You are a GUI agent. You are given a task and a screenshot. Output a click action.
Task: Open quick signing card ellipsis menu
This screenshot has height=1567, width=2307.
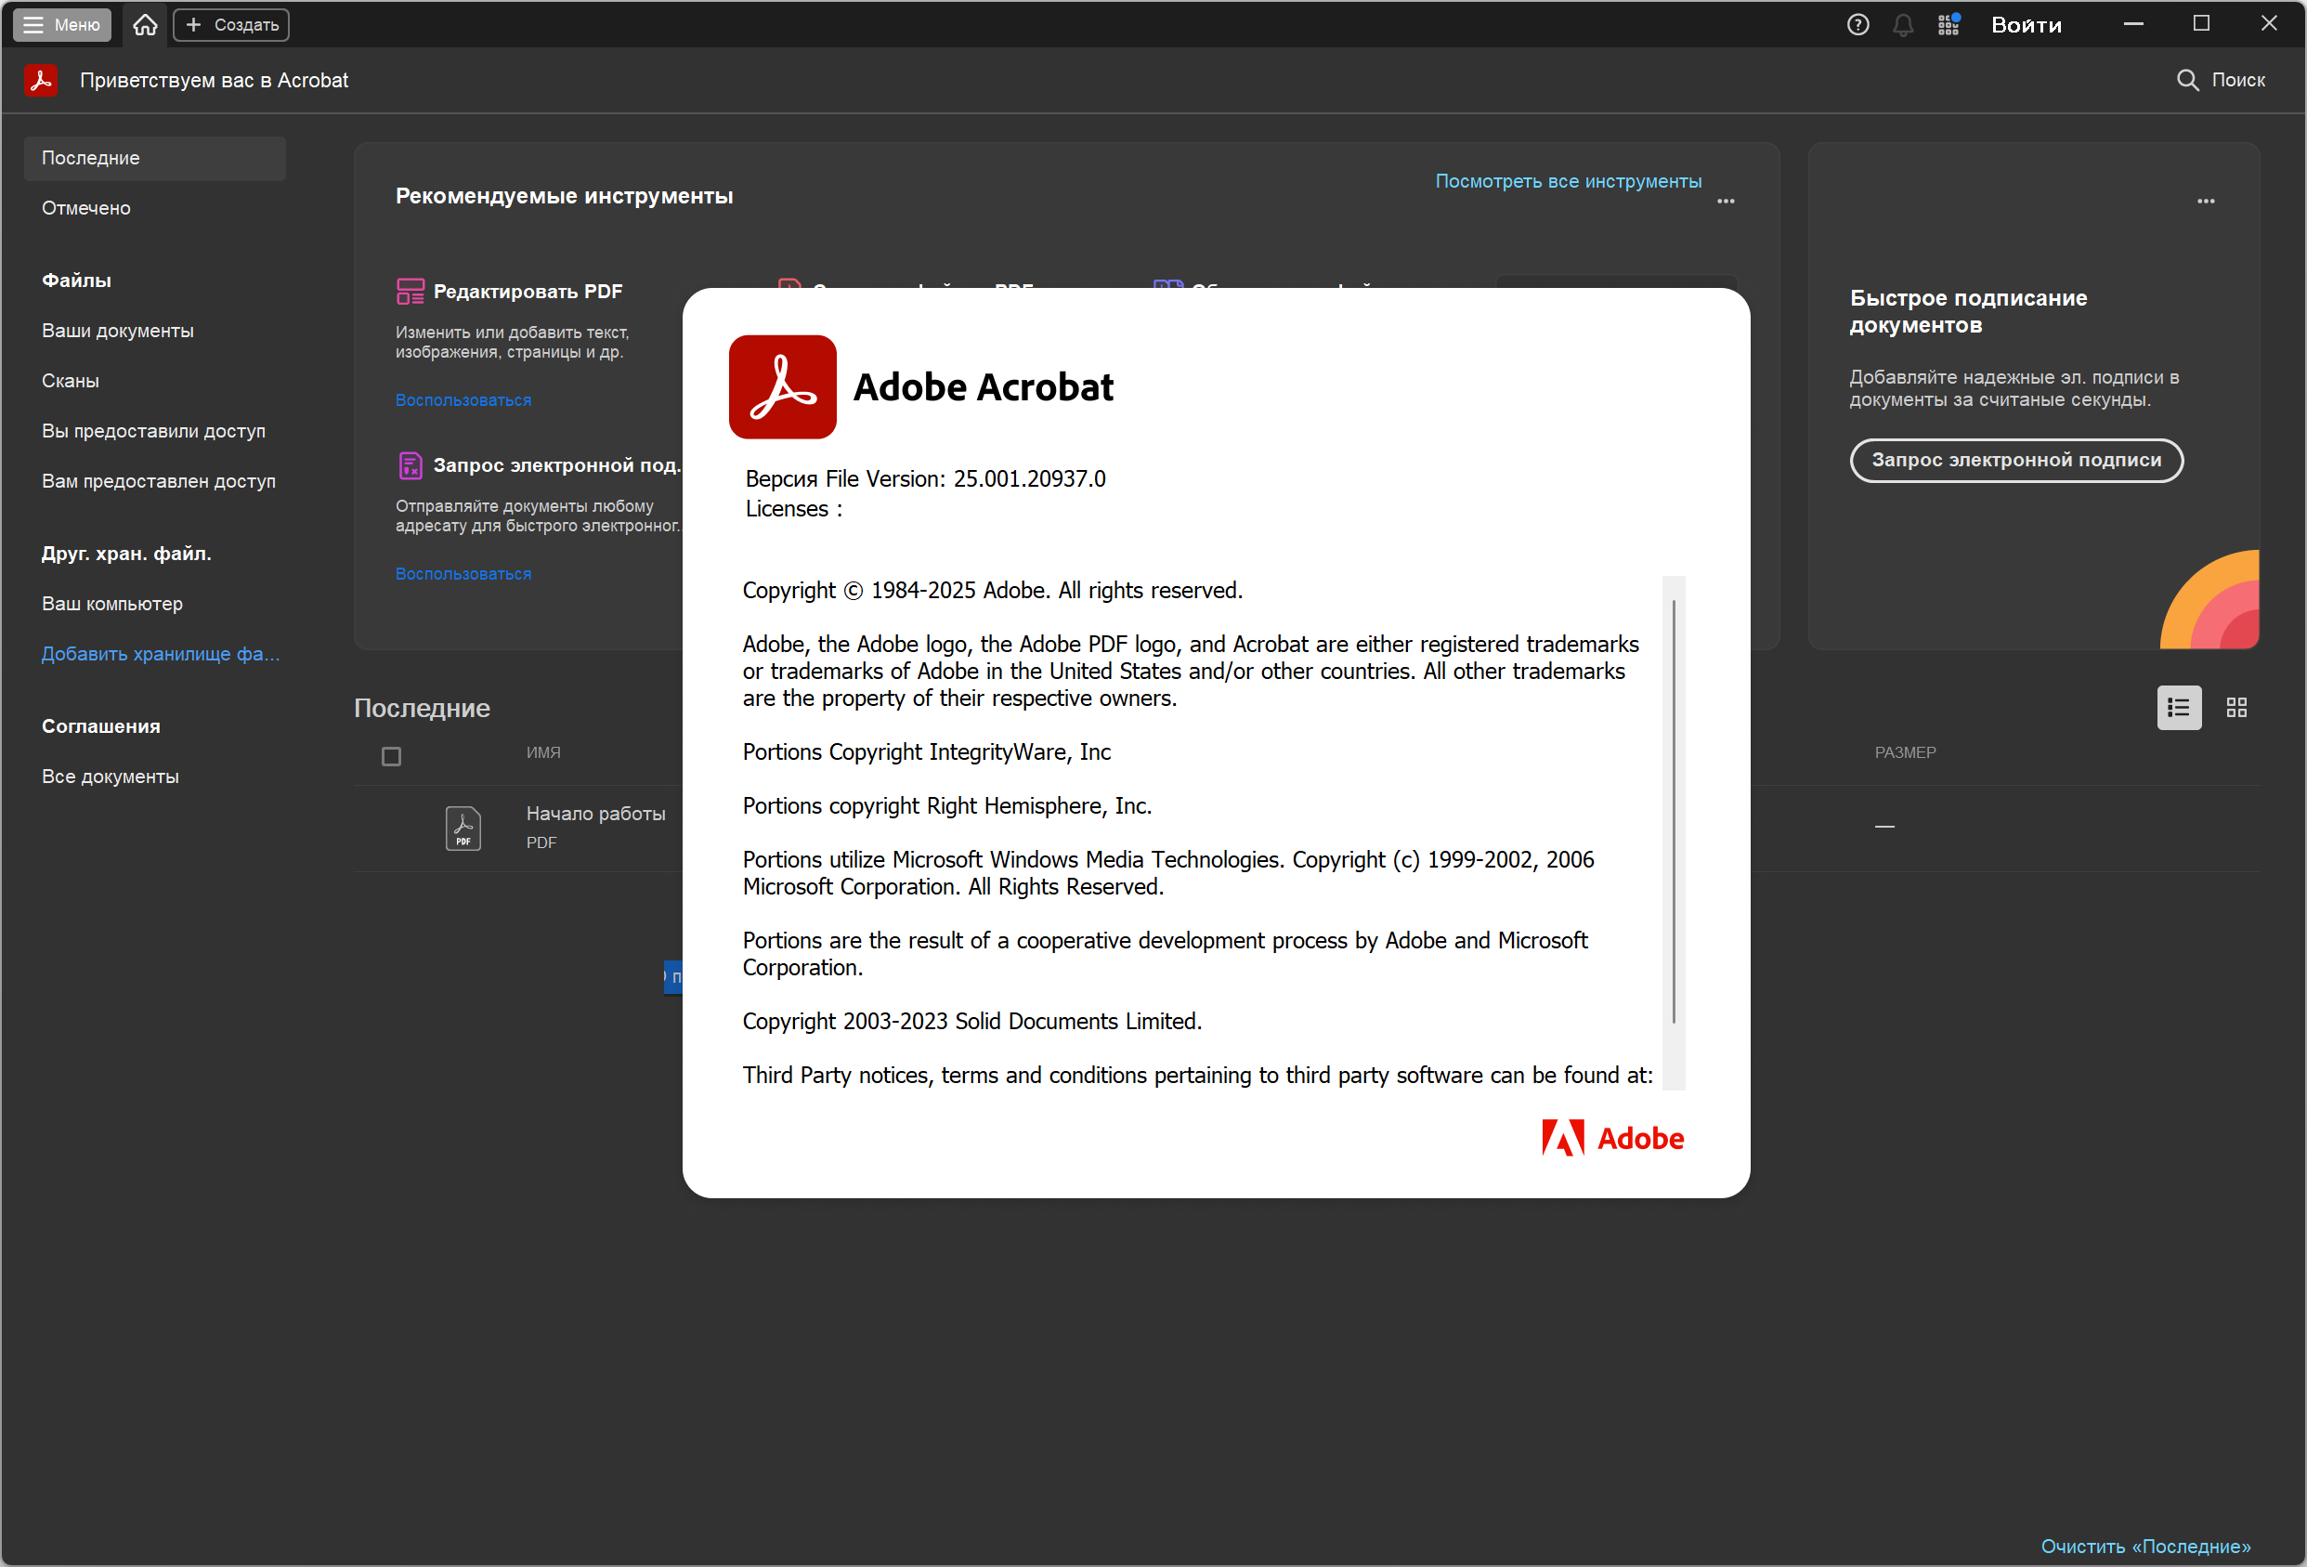2205,202
